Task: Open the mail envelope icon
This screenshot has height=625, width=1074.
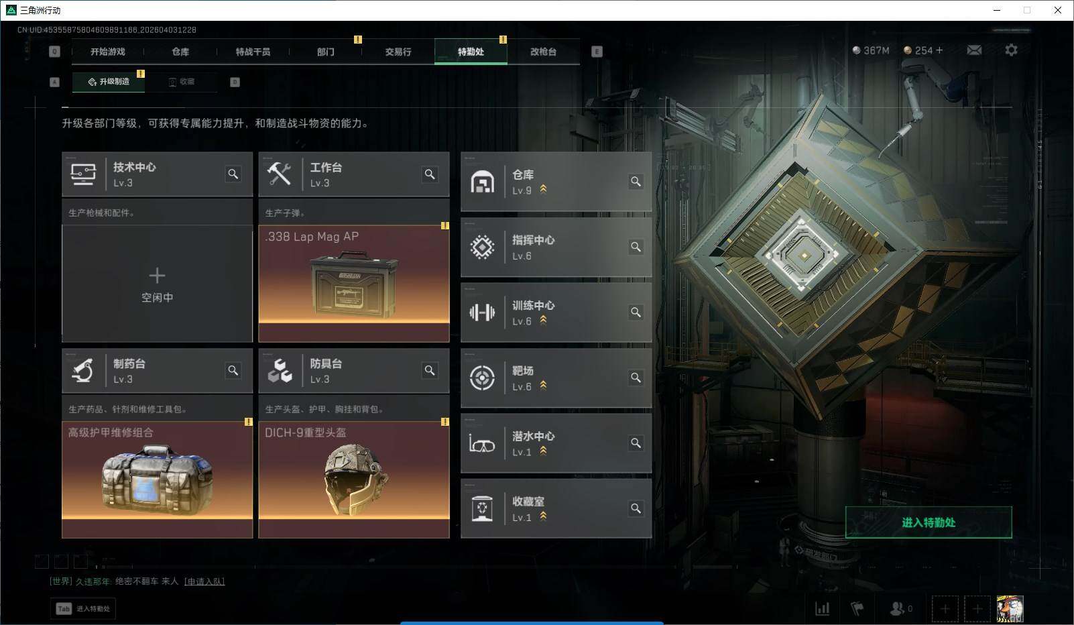Action: [974, 50]
